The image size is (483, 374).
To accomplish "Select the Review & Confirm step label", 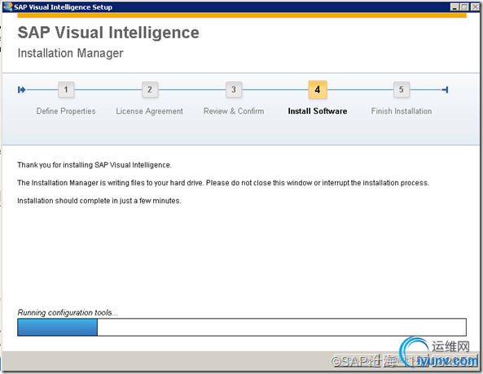I will point(234,111).
